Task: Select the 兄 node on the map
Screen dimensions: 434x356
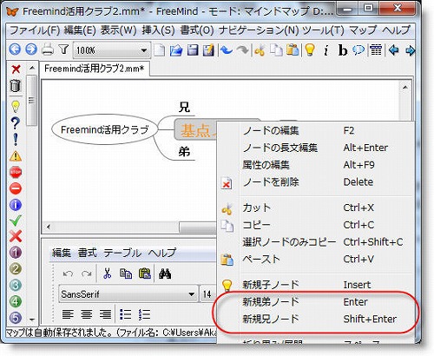Action: coord(184,107)
